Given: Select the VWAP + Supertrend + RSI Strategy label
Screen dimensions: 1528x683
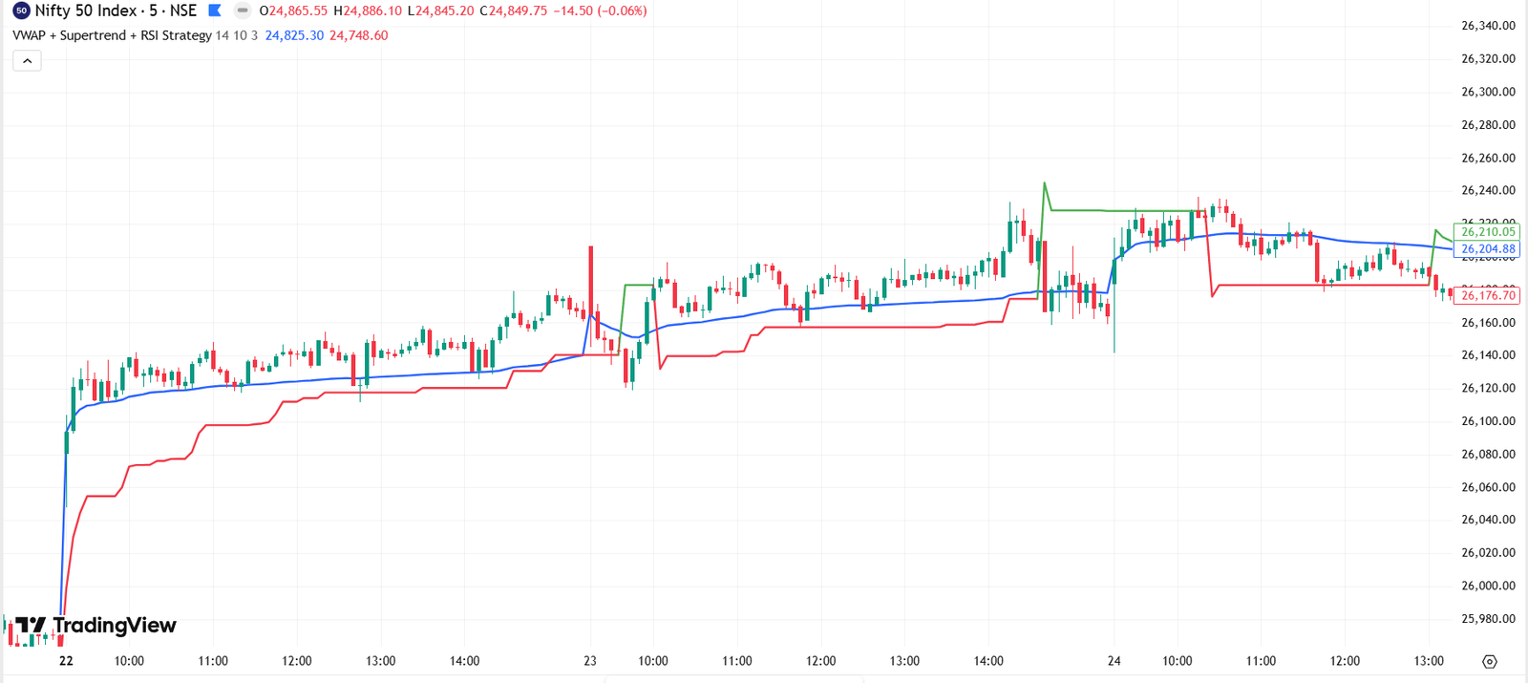Looking at the screenshot, I should point(112,35).
